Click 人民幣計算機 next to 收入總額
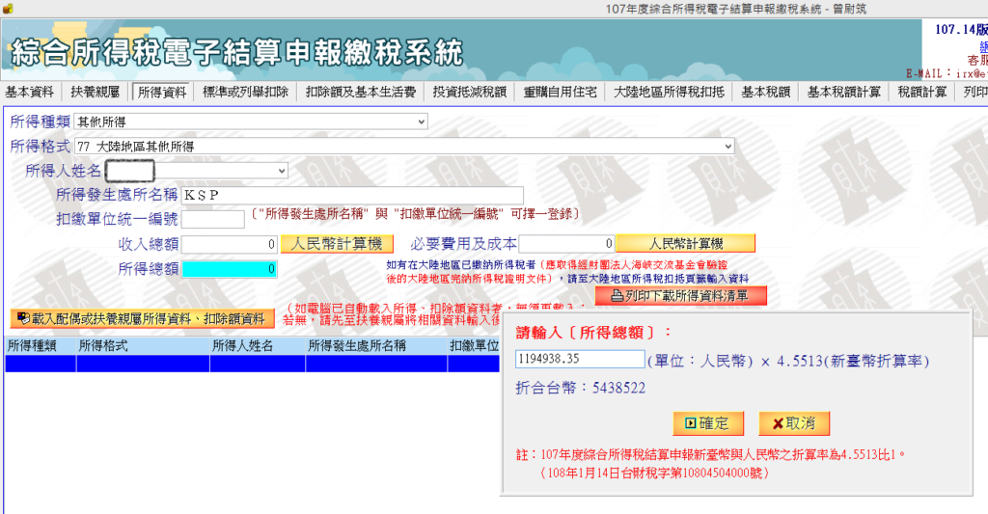The width and height of the screenshot is (988, 514). tap(337, 244)
